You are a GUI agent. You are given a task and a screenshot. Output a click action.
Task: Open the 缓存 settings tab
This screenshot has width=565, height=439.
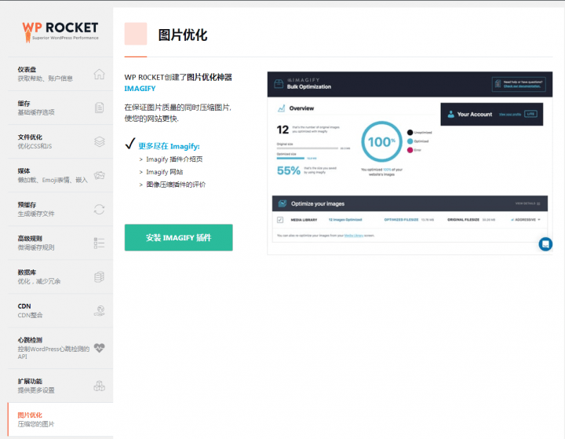coord(60,108)
